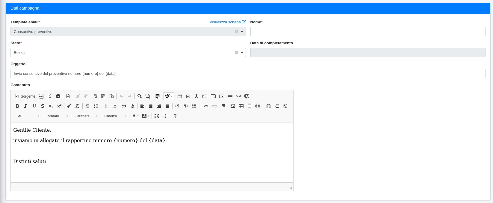Open the find search tool
Screen dimensions: 493x203
[x=139, y=96]
